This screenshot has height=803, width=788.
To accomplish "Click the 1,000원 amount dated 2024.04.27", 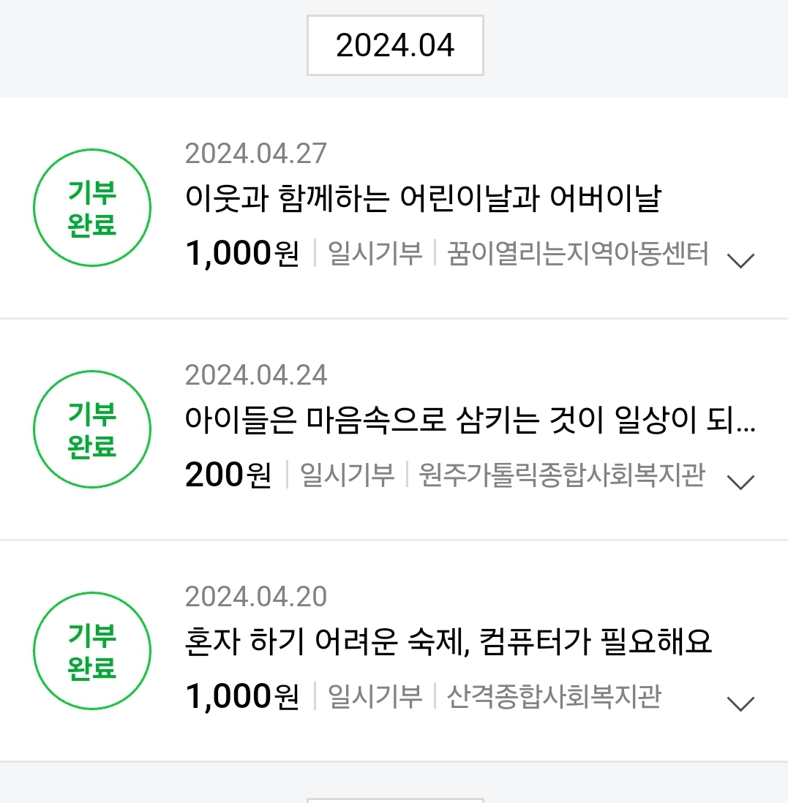I will tap(242, 255).
